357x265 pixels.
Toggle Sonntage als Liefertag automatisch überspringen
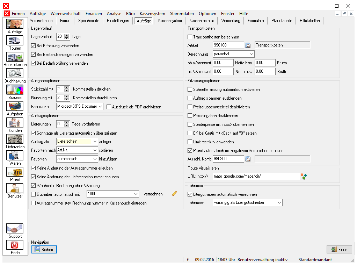pyautogui.click(x=34, y=133)
